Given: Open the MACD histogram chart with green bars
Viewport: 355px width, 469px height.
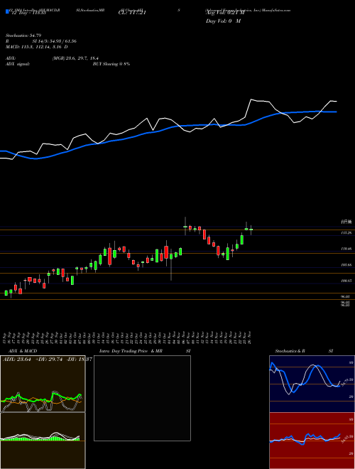Looking at the screenshot, I should (43, 441).
